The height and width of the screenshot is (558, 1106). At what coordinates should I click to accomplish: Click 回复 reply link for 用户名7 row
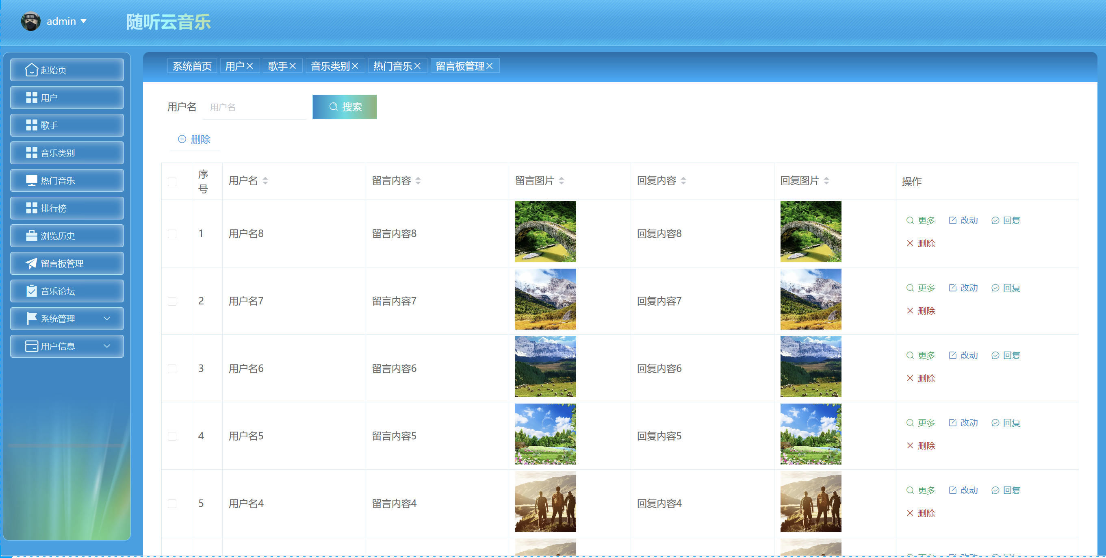click(x=1011, y=288)
